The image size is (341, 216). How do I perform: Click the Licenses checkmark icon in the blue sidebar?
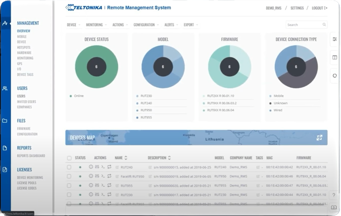point(5,170)
